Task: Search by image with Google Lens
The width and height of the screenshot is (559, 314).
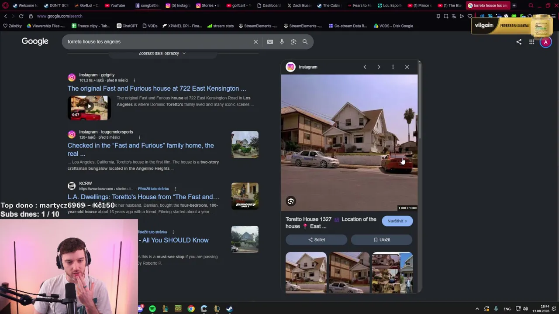Action: (293, 42)
